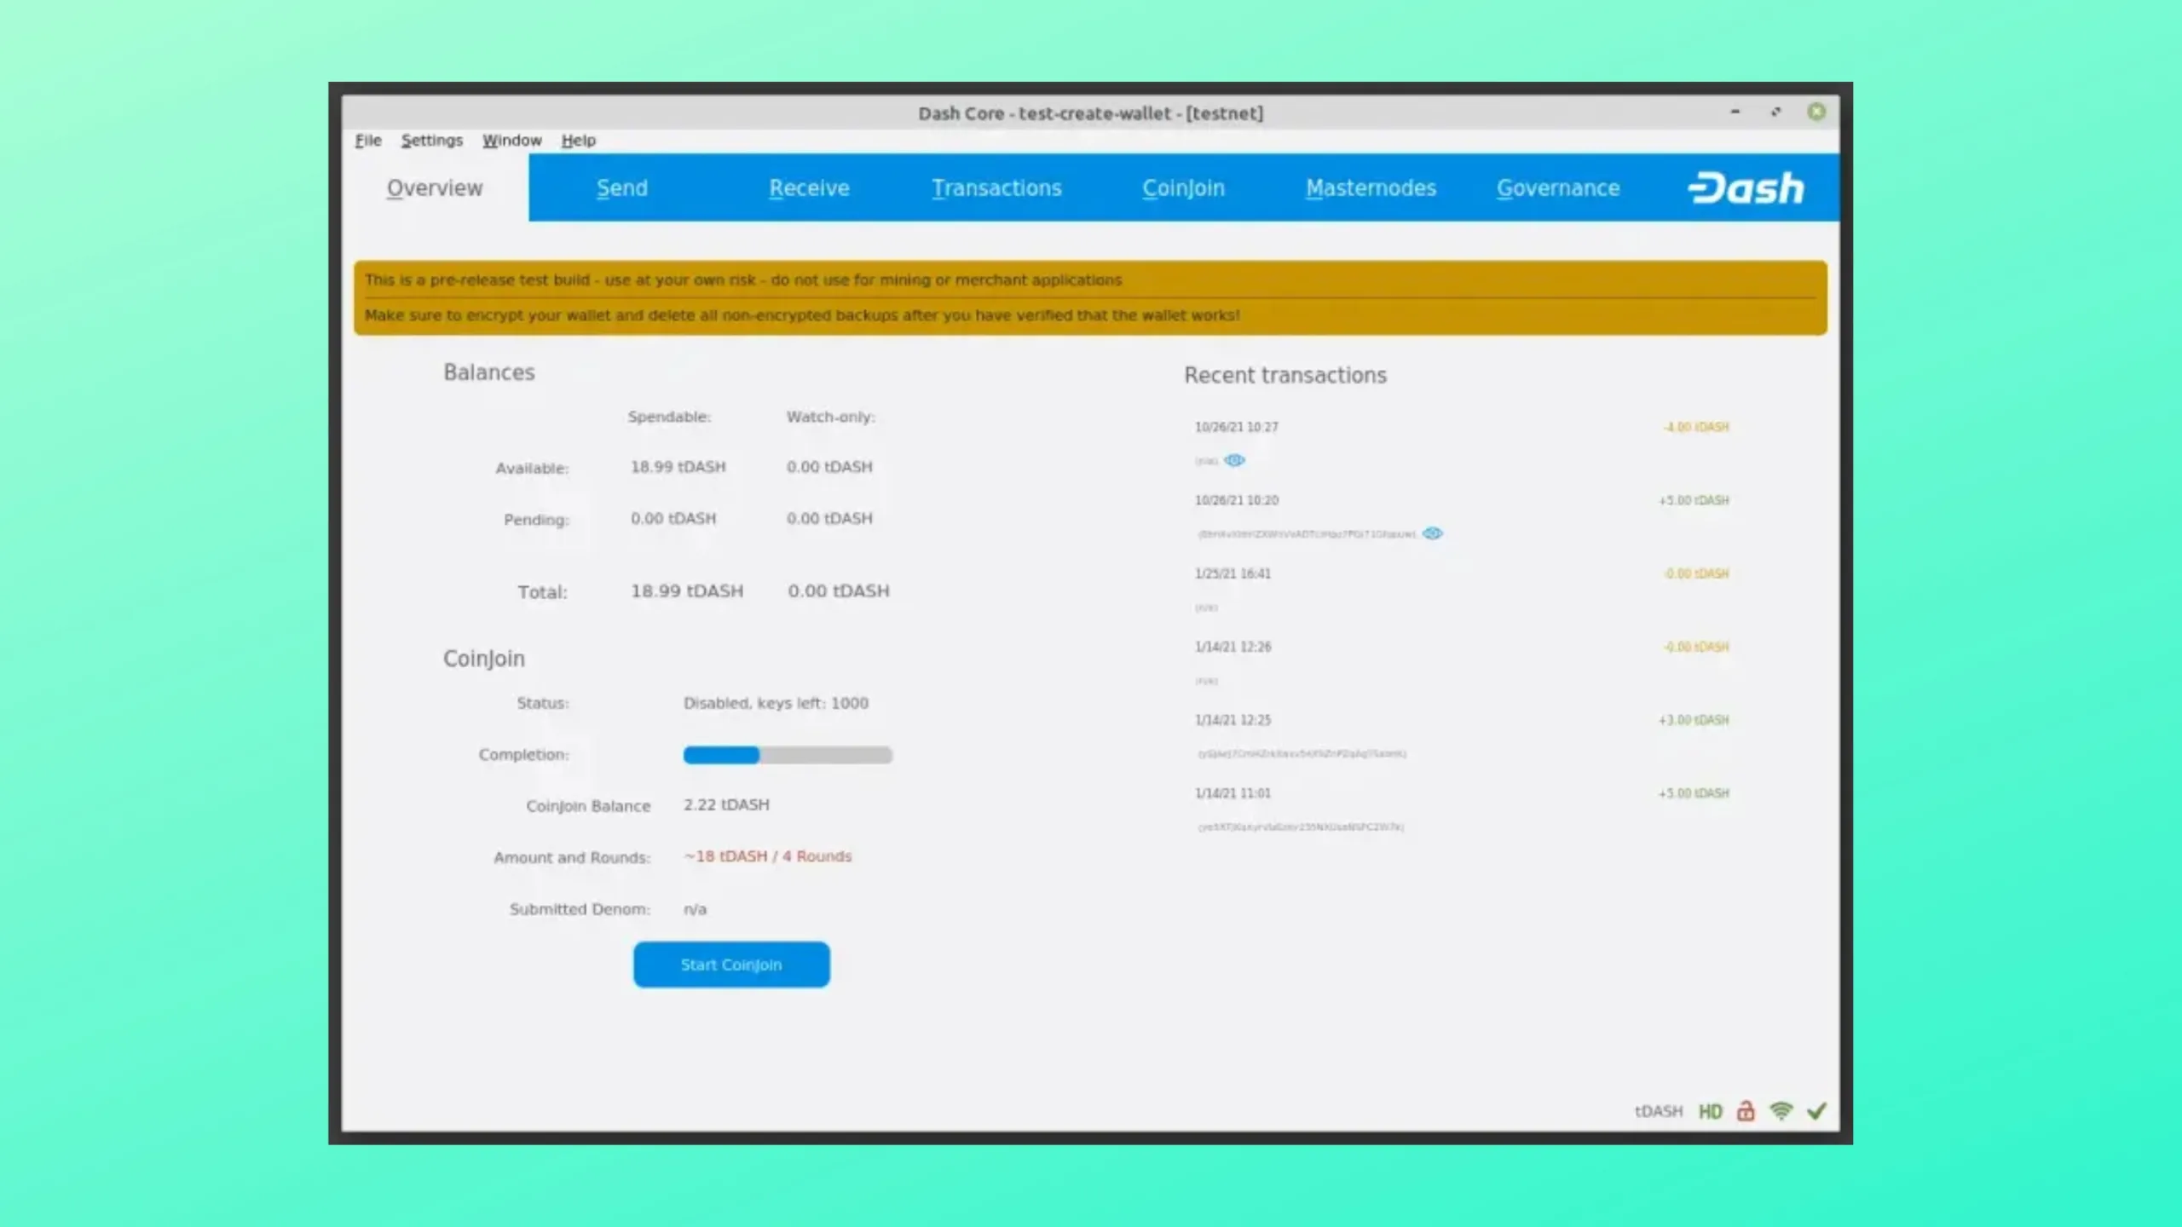Click the Available spendable 18.99 tDASH value

click(x=678, y=467)
